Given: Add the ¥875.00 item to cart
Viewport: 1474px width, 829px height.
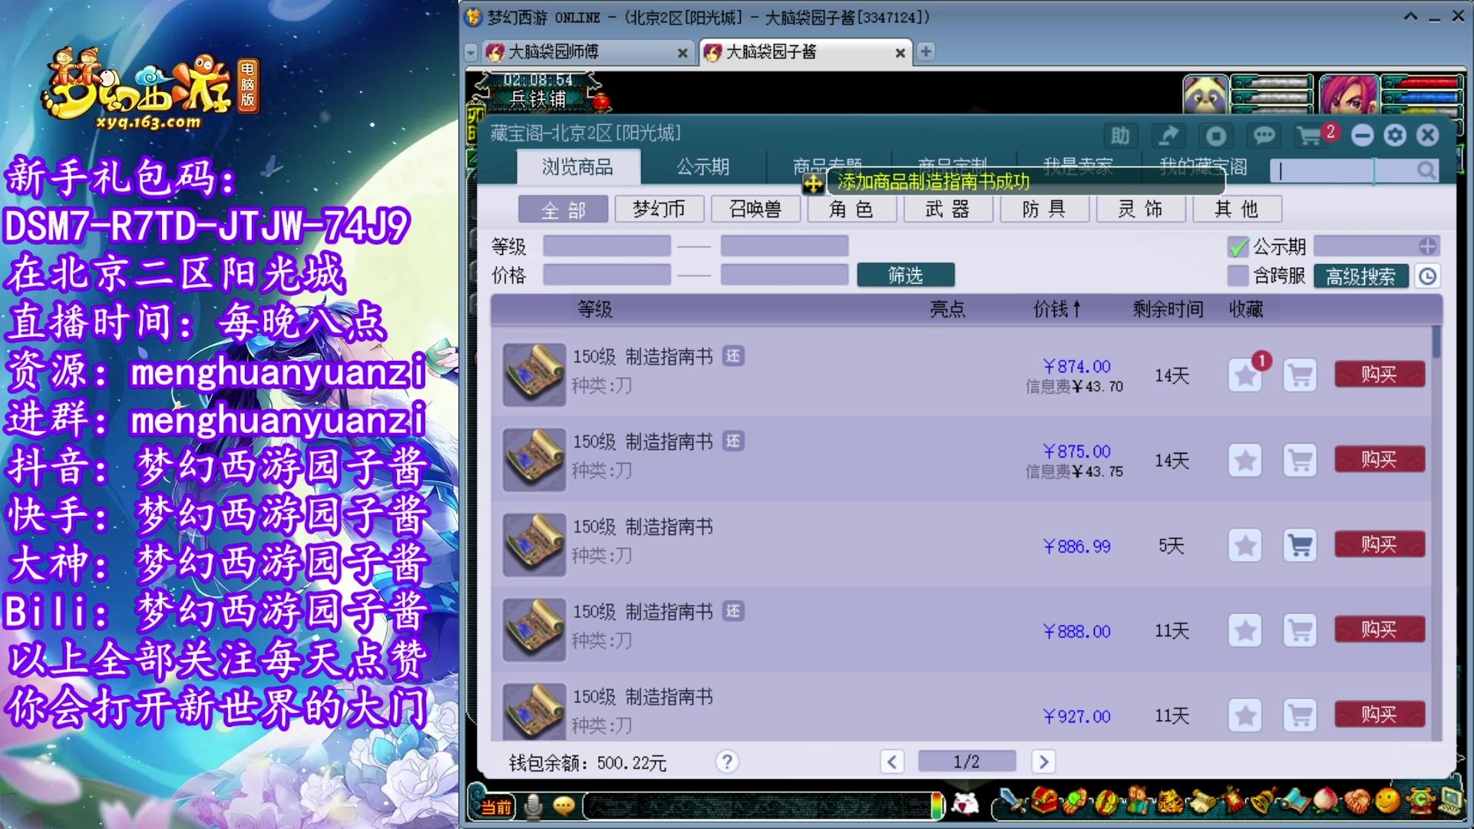Looking at the screenshot, I should [1300, 461].
